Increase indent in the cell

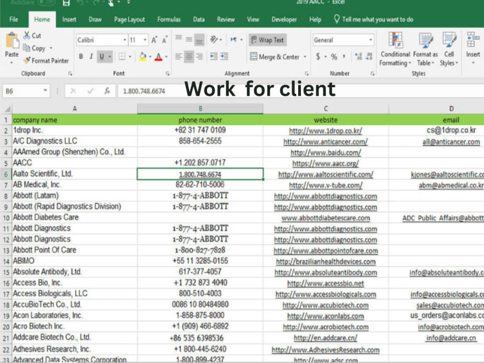click(224, 57)
